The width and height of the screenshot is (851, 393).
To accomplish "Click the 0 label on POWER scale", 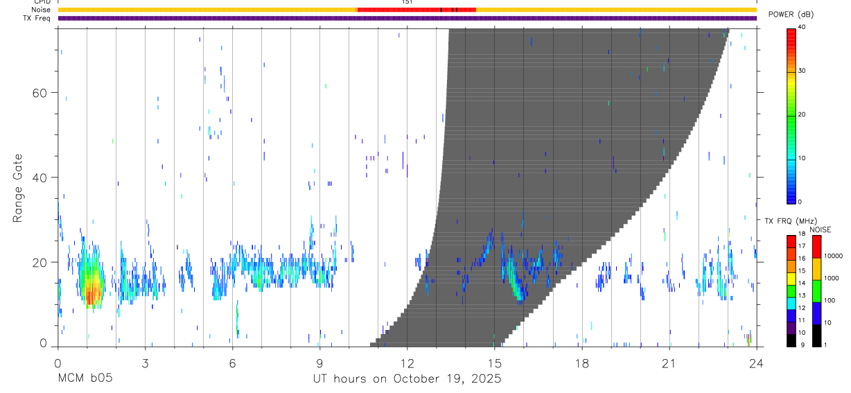I will 801,202.
